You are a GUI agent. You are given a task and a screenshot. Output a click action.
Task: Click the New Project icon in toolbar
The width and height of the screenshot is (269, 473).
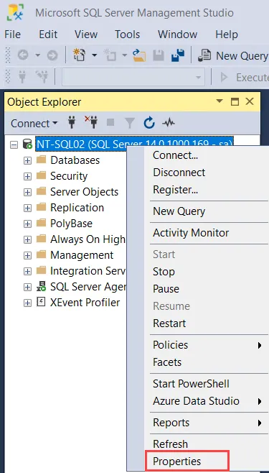[79, 55]
